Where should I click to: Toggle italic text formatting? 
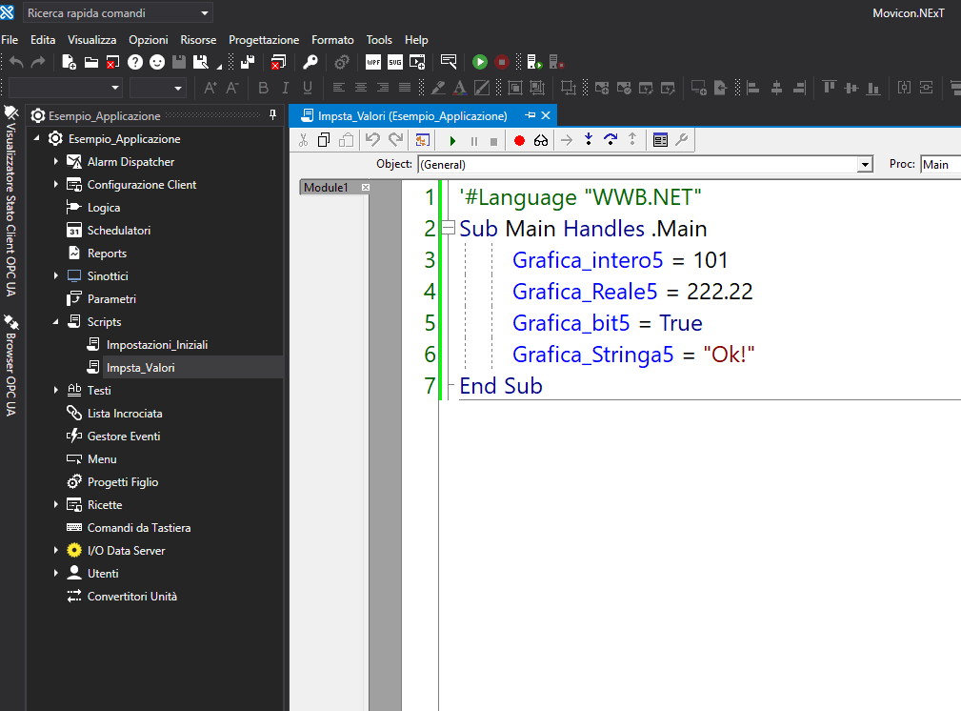click(x=286, y=88)
